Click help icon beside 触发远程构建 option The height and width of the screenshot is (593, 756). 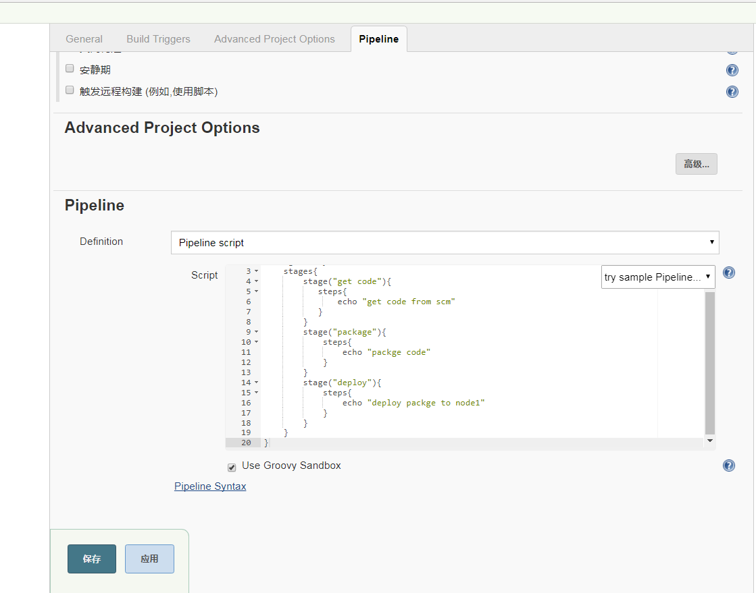pos(732,92)
